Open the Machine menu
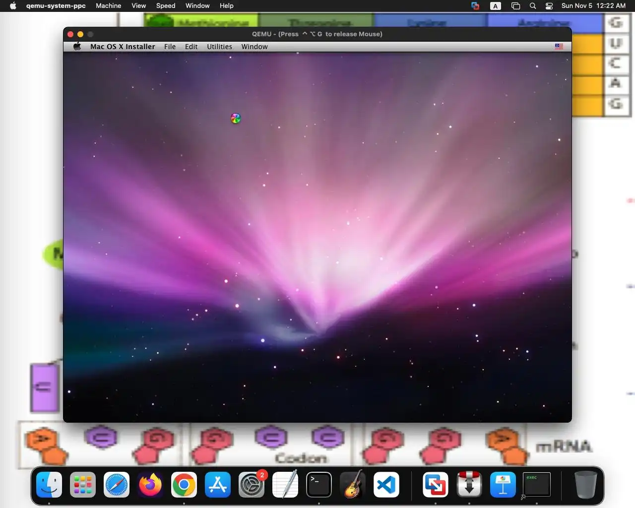 pos(109,6)
